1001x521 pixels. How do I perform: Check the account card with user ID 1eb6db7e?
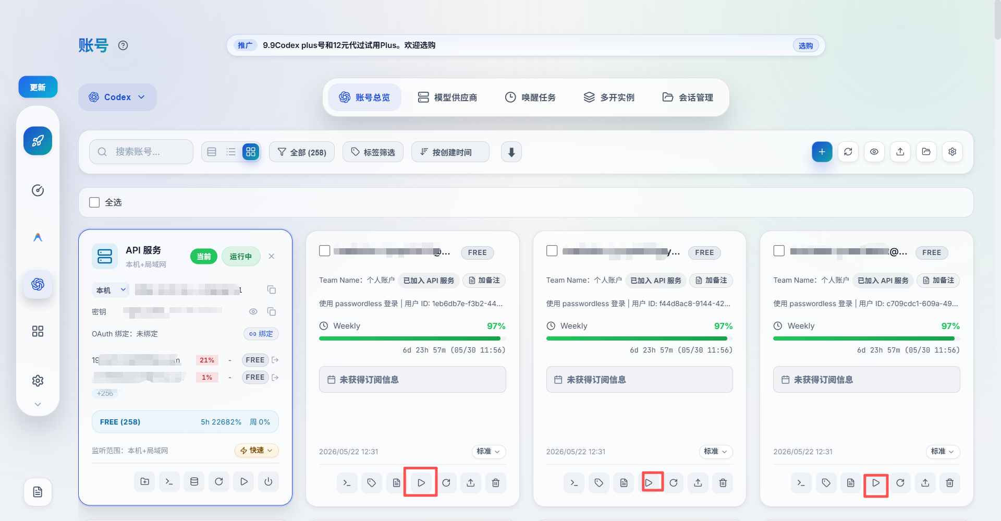coord(325,251)
